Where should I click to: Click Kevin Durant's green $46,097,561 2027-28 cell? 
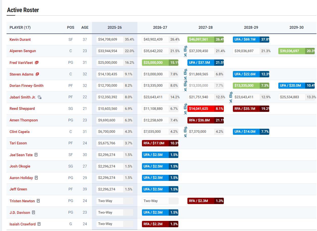tap(201, 39)
